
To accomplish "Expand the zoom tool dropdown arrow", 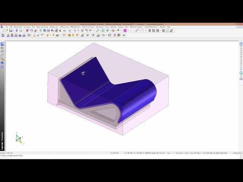I will click(x=101, y=30).
